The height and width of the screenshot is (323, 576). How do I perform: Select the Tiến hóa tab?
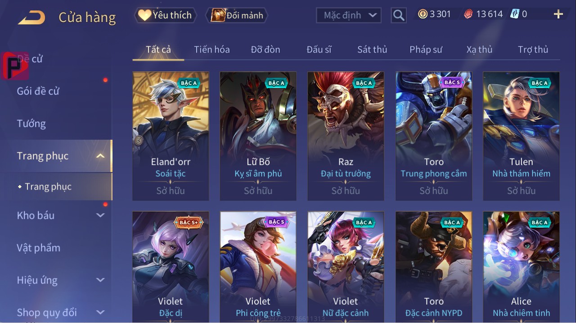pyautogui.click(x=212, y=49)
